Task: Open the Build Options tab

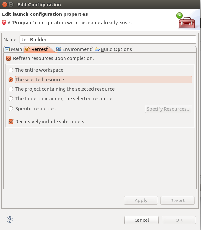Action: tap(113, 49)
